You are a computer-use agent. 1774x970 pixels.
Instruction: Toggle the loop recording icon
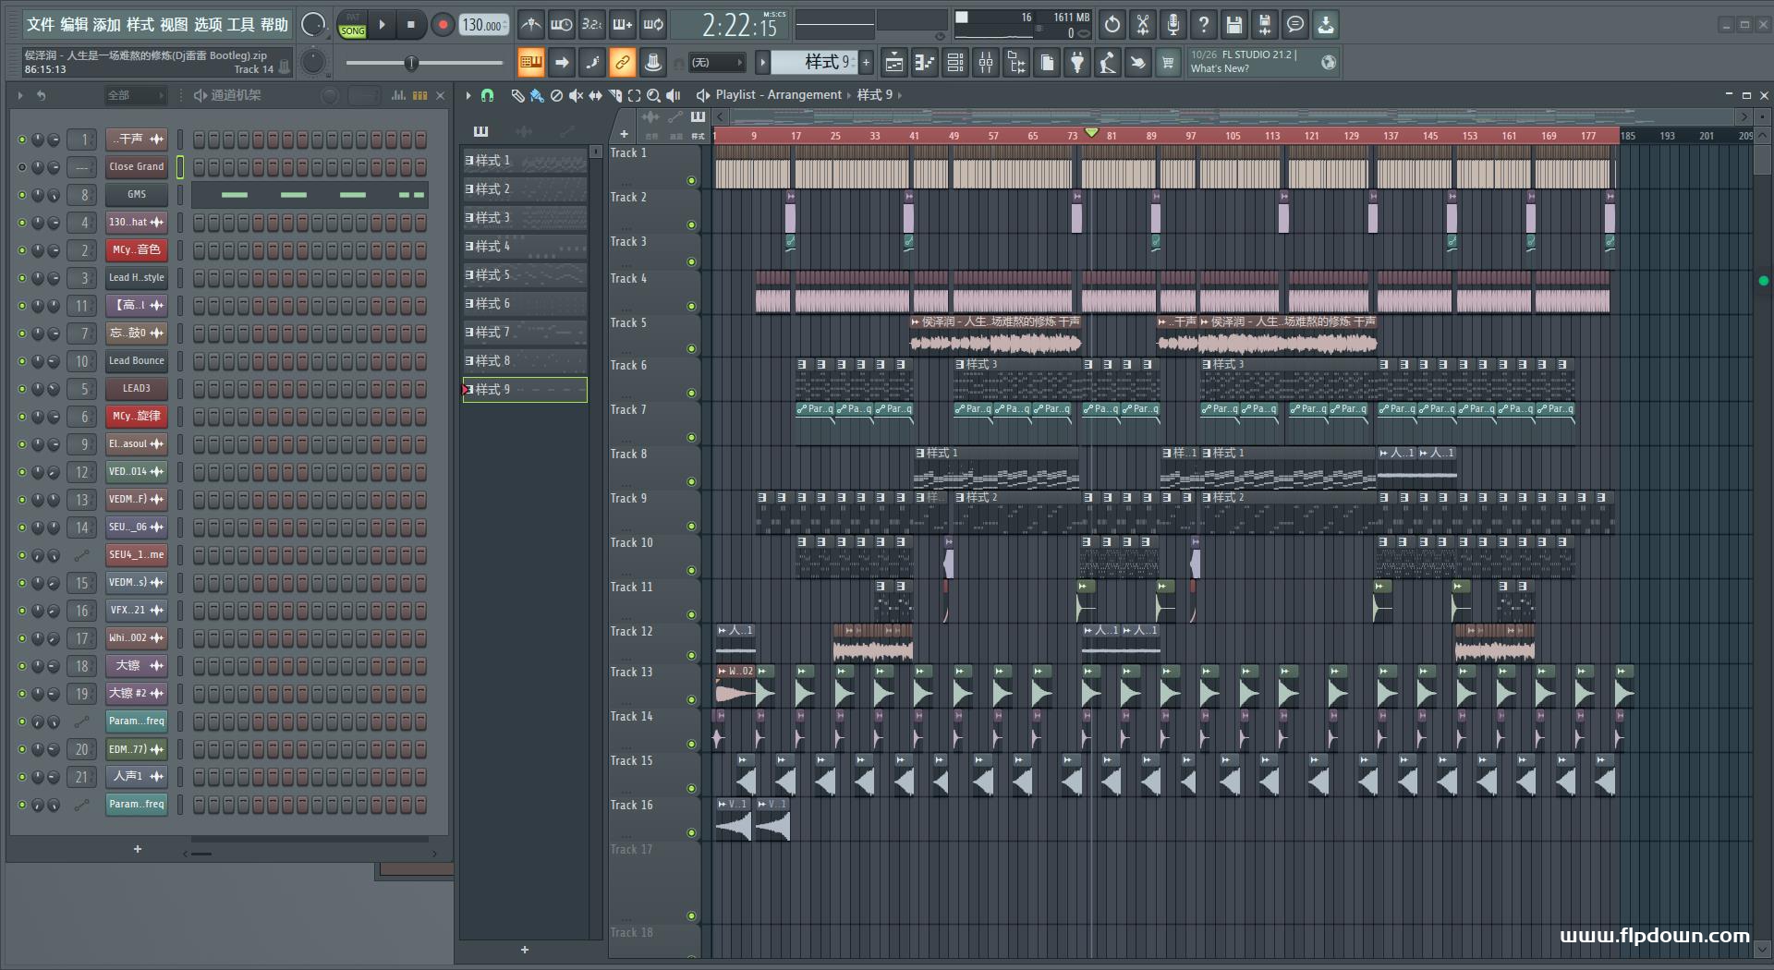coord(653,25)
